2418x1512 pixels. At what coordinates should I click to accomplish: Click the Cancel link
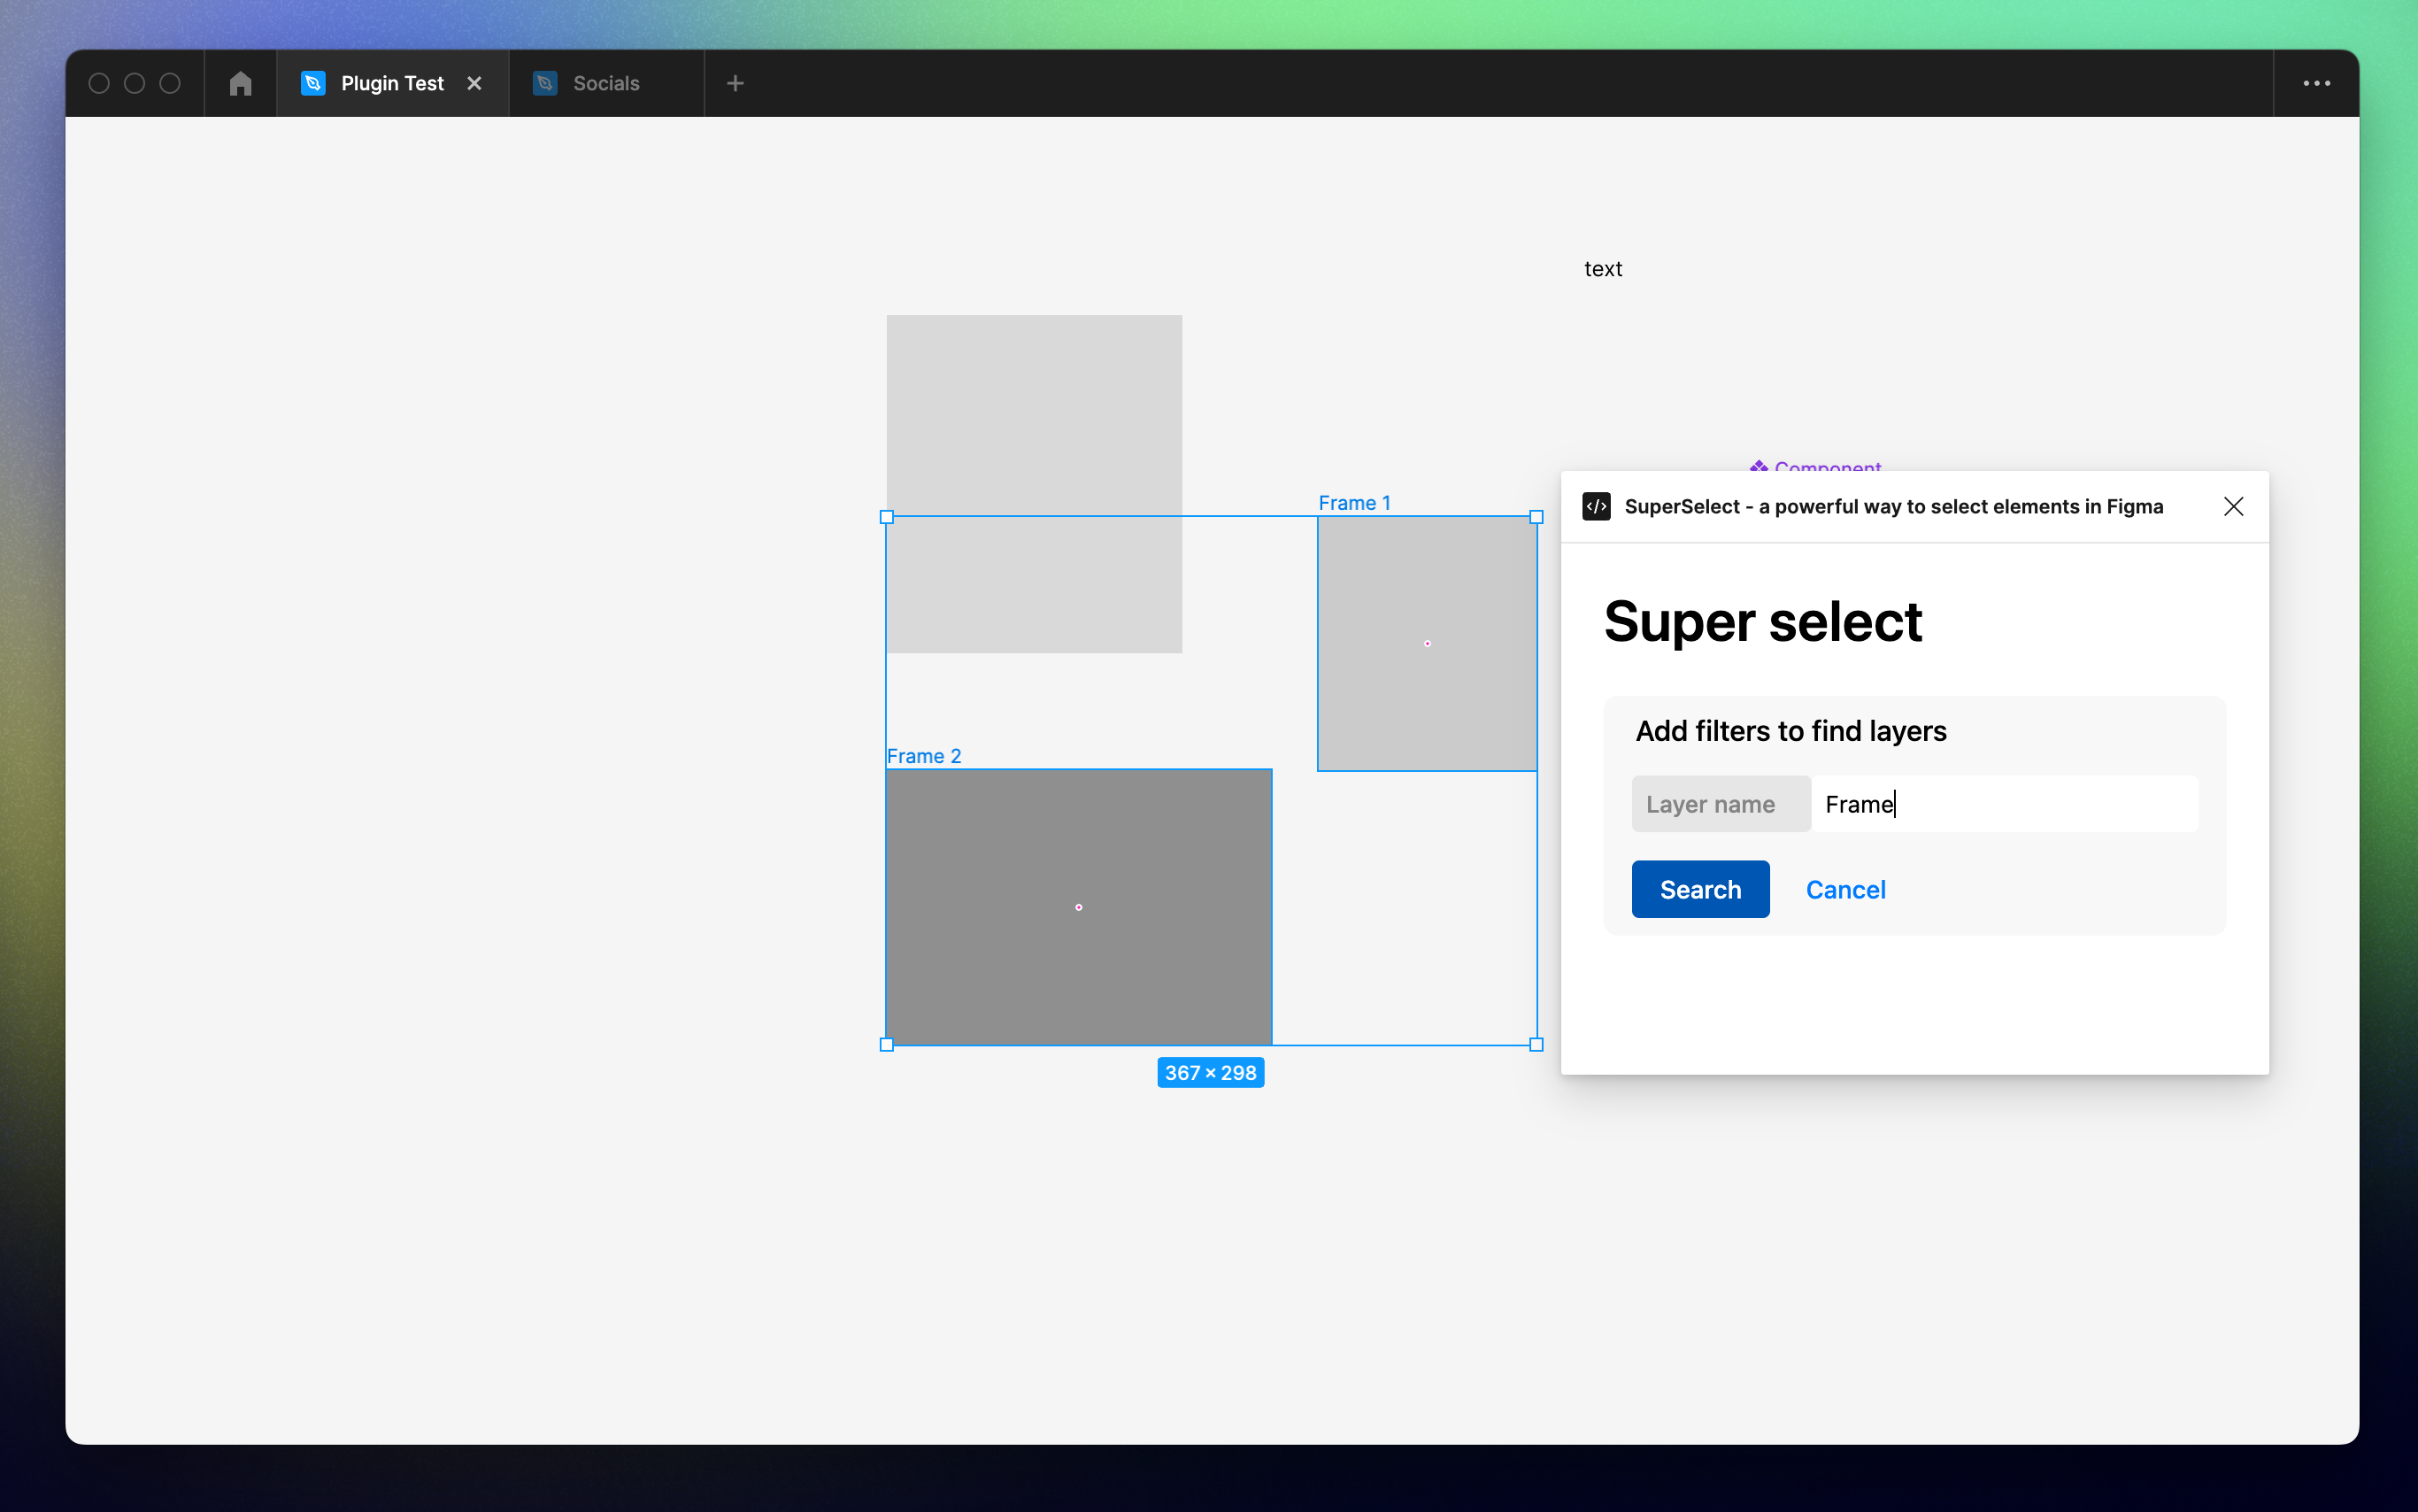click(1845, 889)
